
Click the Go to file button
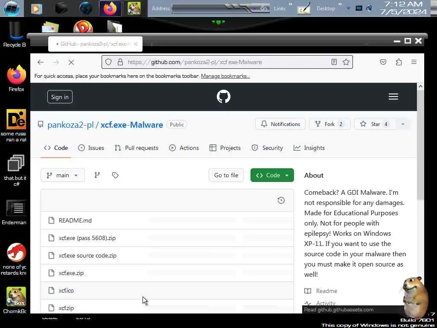coord(226,175)
